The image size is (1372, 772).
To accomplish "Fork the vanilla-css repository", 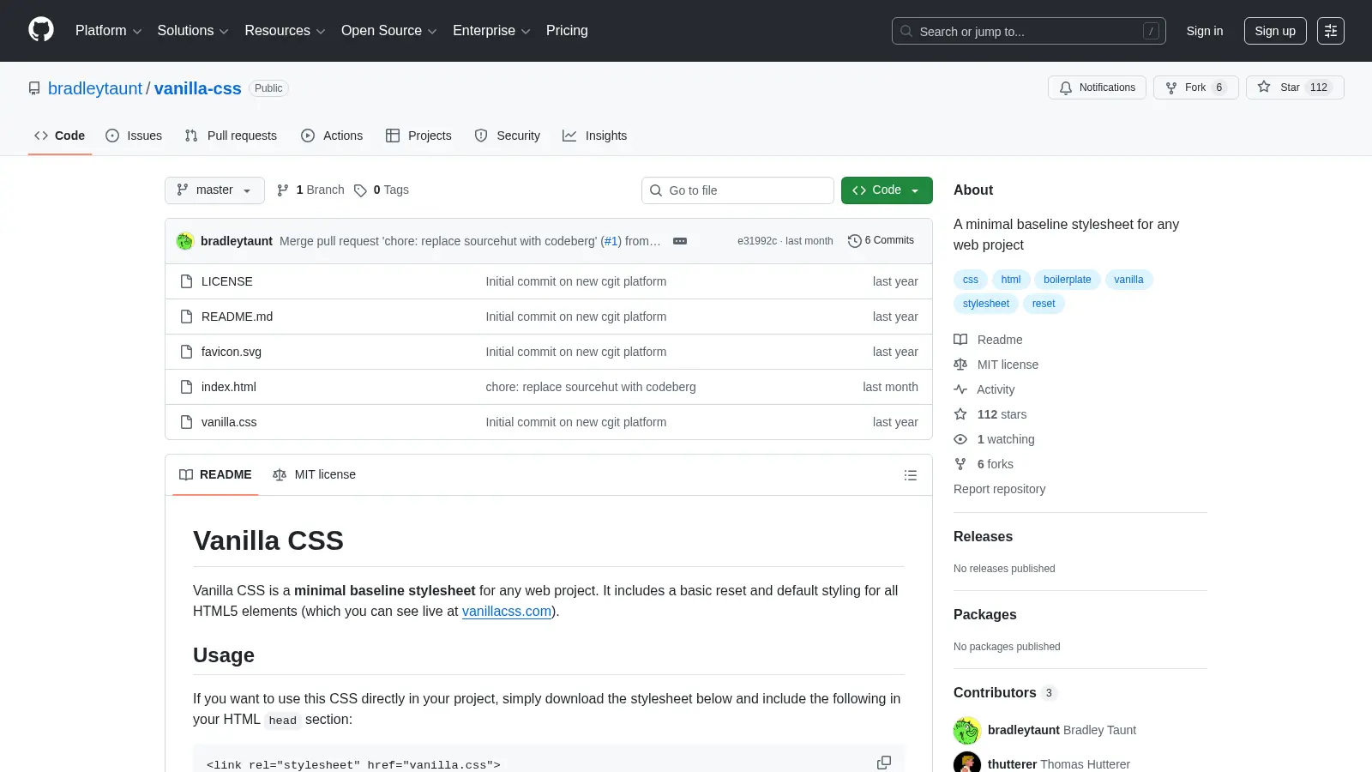I will 1195,87.
